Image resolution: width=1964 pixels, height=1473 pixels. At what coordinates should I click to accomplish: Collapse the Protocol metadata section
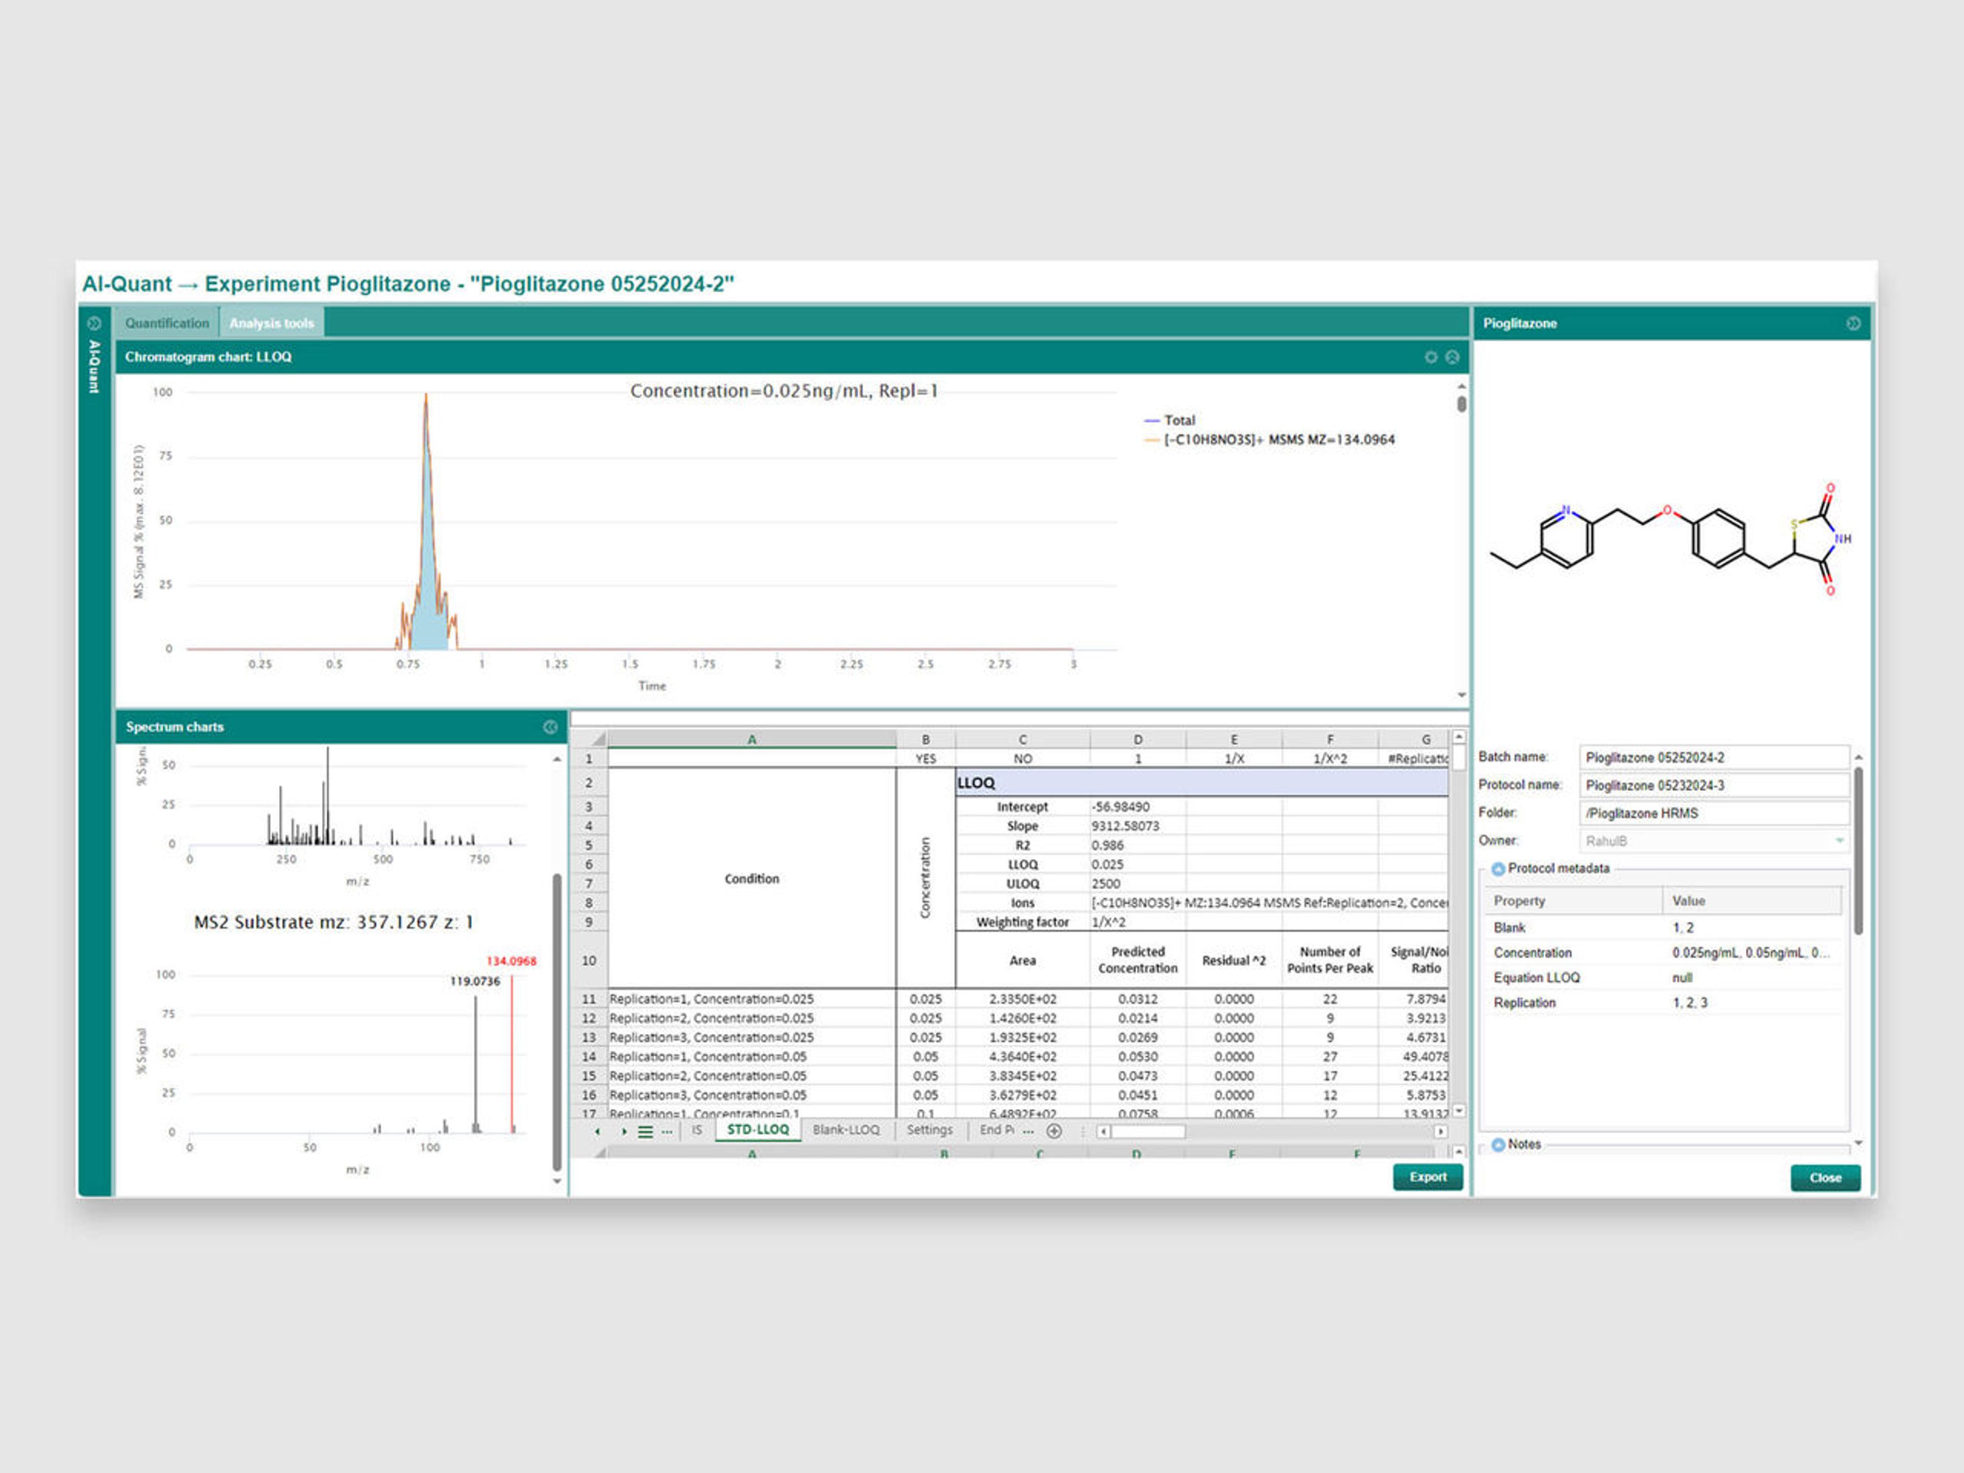(x=1499, y=868)
